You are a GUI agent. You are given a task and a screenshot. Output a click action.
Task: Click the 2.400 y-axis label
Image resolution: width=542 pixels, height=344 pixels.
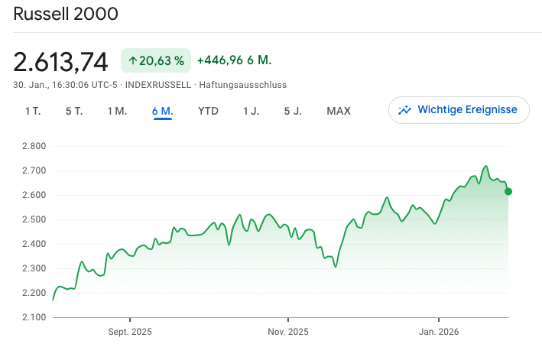click(x=34, y=244)
